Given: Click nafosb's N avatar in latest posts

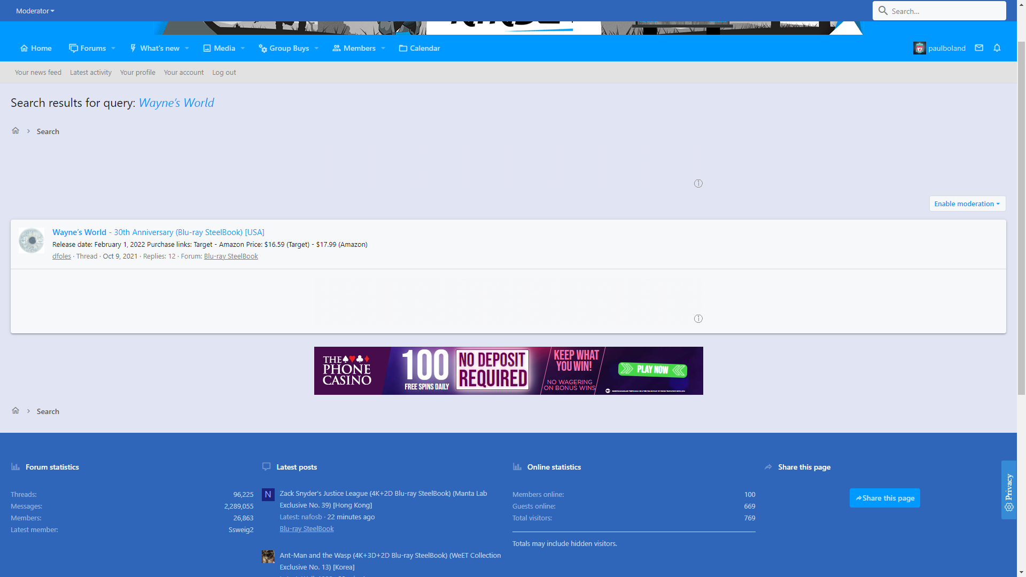Looking at the screenshot, I should tap(268, 495).
